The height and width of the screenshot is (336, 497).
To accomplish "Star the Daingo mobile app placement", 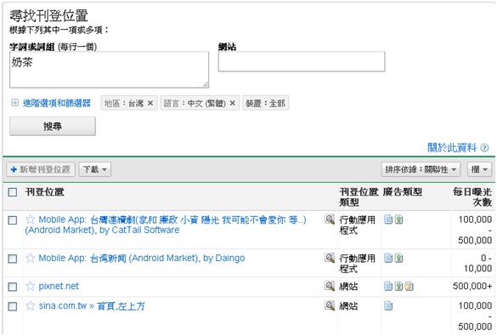I will [30, 258].
